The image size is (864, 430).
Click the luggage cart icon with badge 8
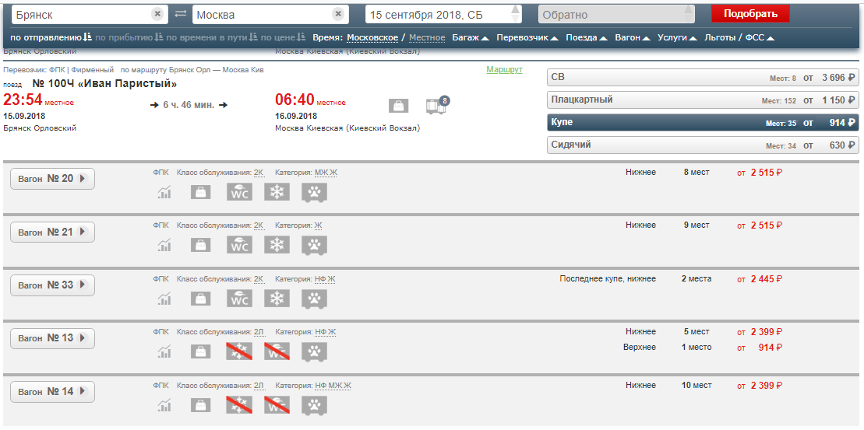tap(437, 106)
